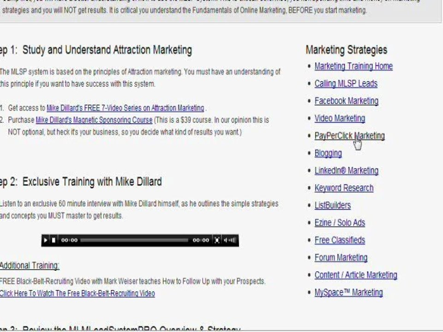Seek along the audio progress bar
The width and height of the screenshot is (443, 332).
pyautogui.click(x=134, y=240)
